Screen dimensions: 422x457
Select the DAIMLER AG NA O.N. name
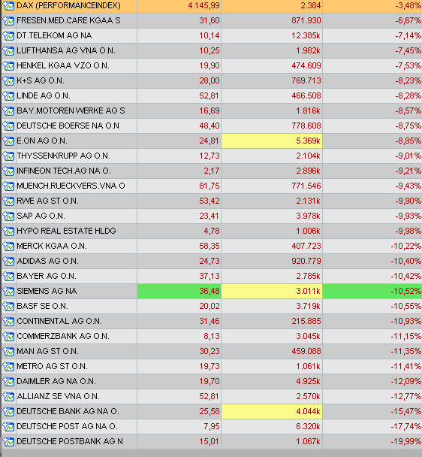coord(56,381)
